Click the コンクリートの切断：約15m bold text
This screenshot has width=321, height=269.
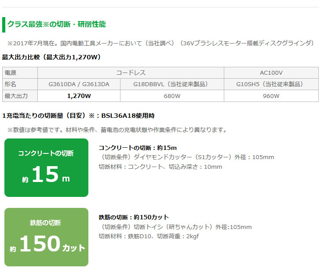coord(138,148)
